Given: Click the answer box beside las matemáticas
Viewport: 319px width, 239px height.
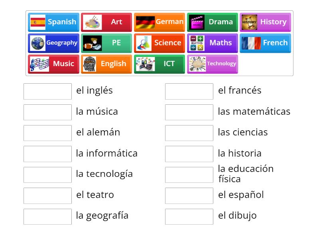Looking at the screenshot, I should coord(189,112).
